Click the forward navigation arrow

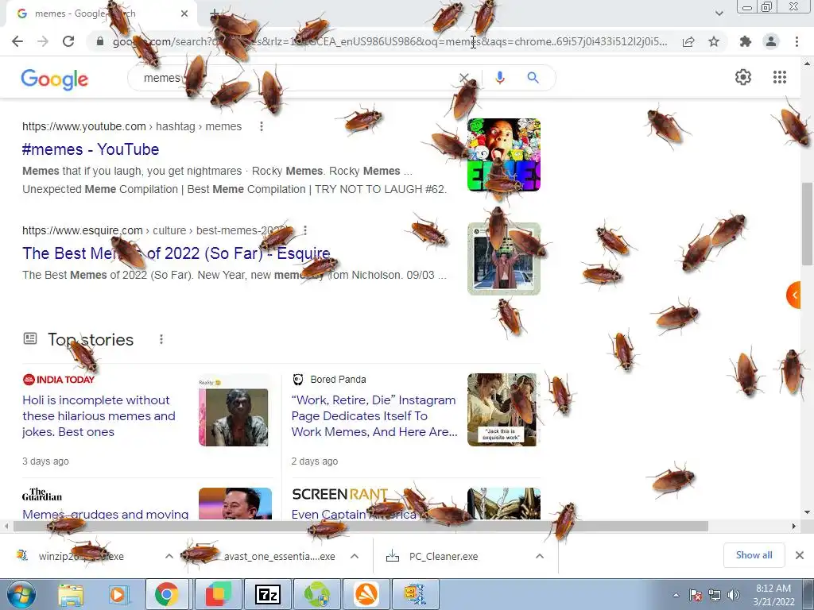43,41
